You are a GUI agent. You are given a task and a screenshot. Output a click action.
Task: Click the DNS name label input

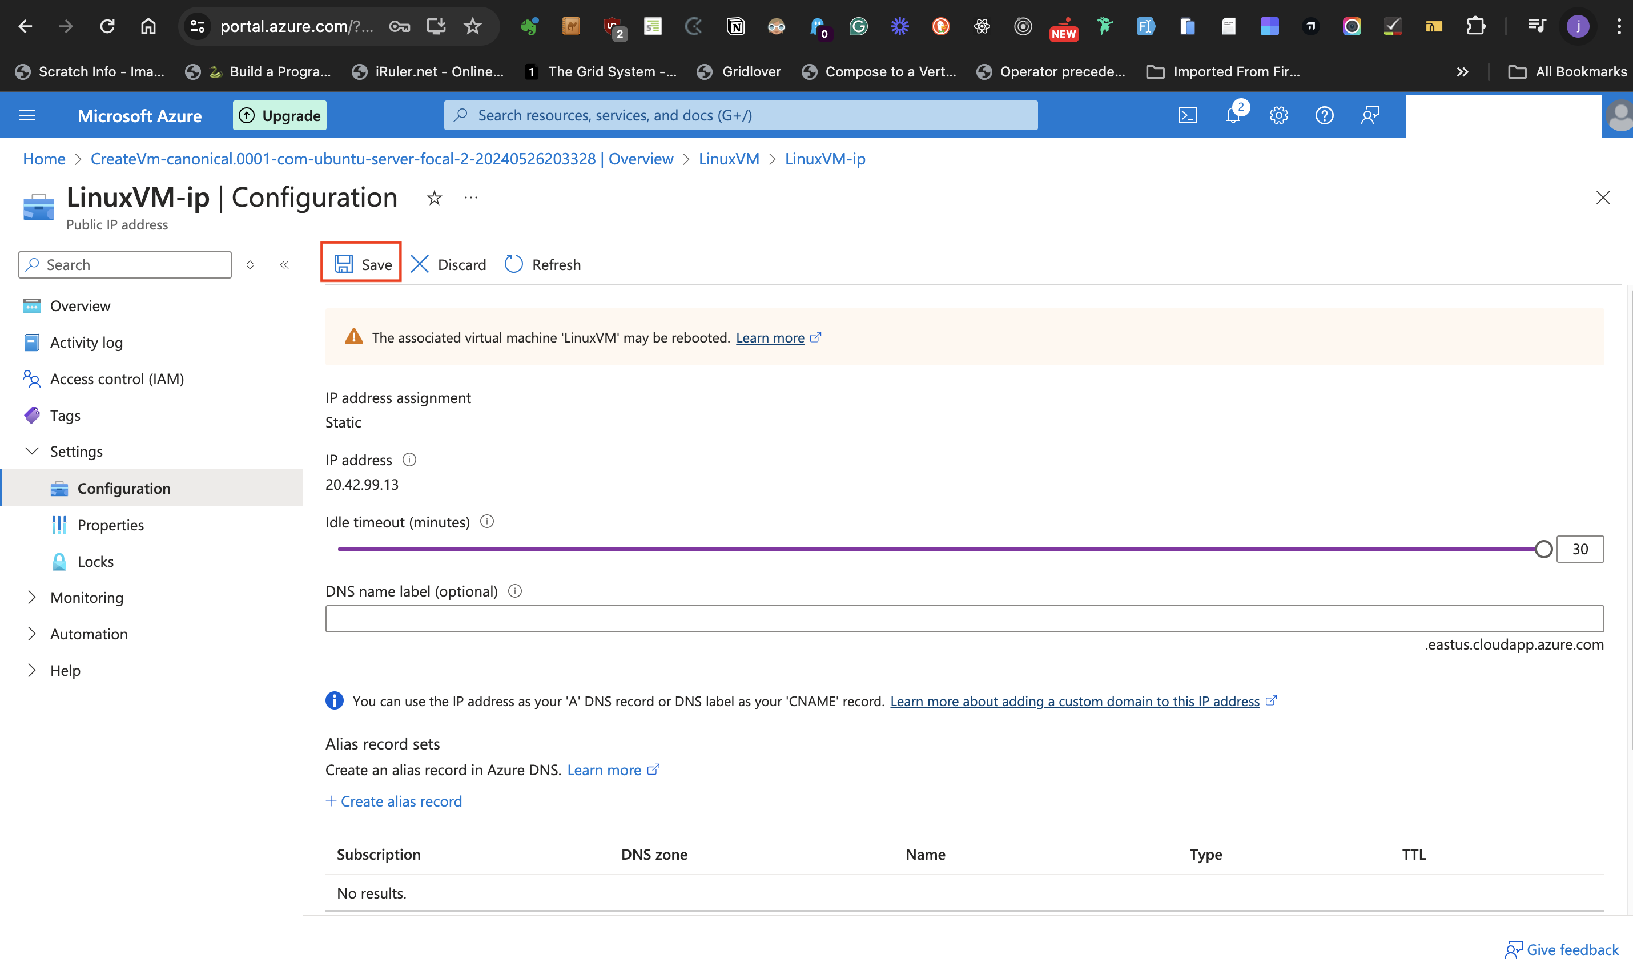(964, 619)
